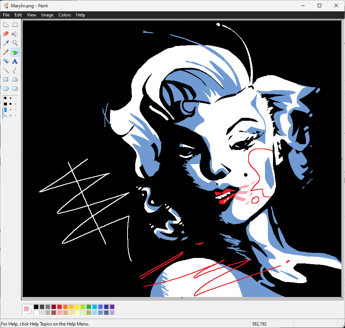
Task: Choose the rectangular Select tool
Action: pos(15,25)
